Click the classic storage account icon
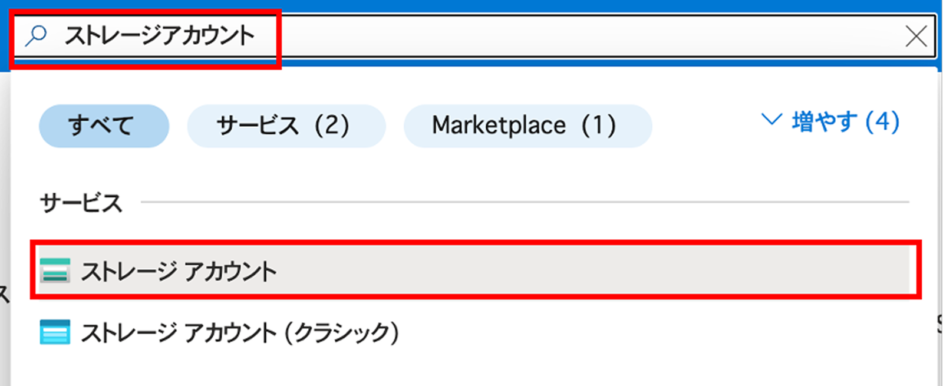 click(x=55, y=332)
